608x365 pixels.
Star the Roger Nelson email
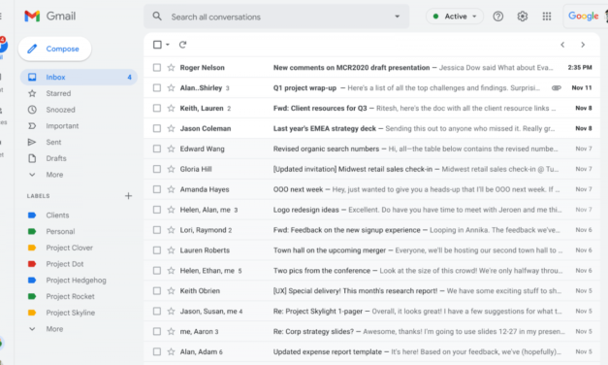pos(171,68)
